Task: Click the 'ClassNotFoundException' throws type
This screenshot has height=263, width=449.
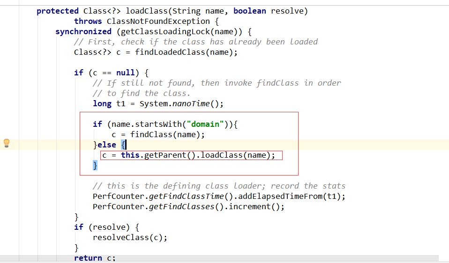Action: [x=158, y=22]
